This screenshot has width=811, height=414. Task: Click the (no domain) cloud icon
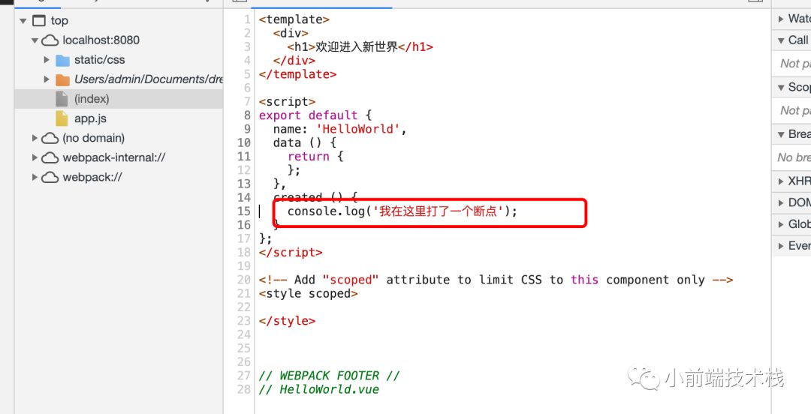(x=50, y=138)
